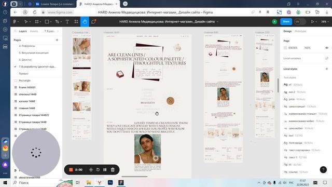The width and height of the screenshot is (332, 187).
Task: Open browser downloads
Action: 327,12
